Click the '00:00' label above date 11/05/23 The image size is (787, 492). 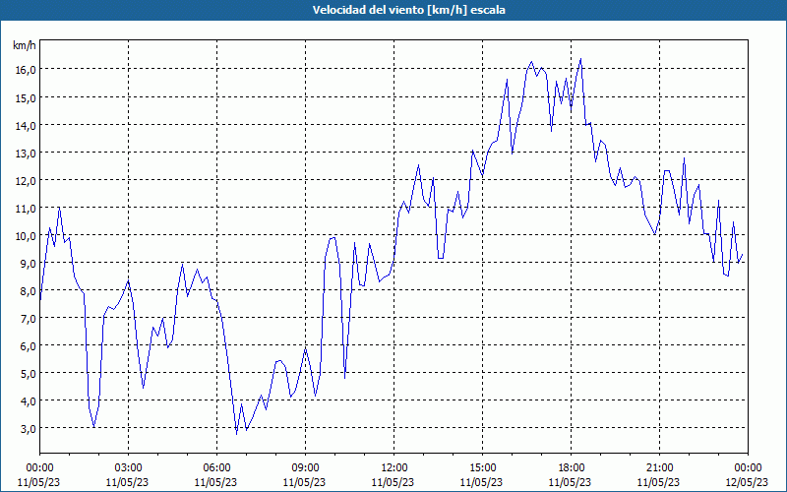(x=39, y=468)
